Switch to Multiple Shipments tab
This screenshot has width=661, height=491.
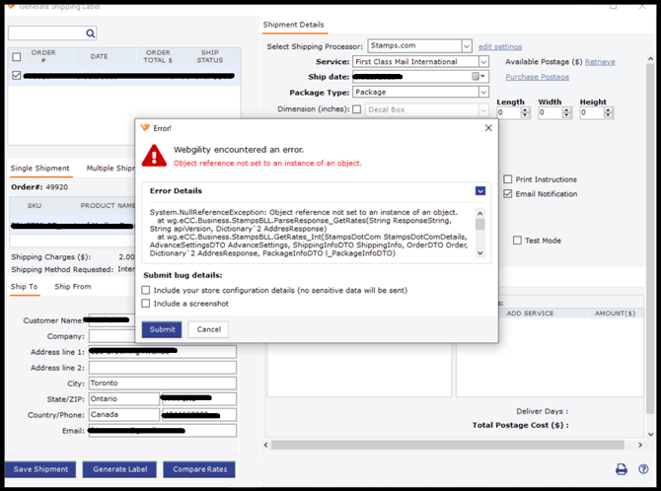pyautogui.click(x=110, y=169)
